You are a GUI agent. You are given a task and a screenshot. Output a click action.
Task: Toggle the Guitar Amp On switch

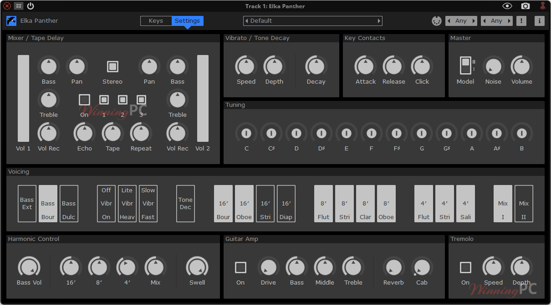click(240, 267)
